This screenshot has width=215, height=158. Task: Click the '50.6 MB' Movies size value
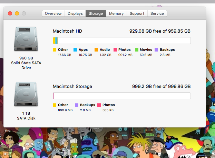click(146, 55)
